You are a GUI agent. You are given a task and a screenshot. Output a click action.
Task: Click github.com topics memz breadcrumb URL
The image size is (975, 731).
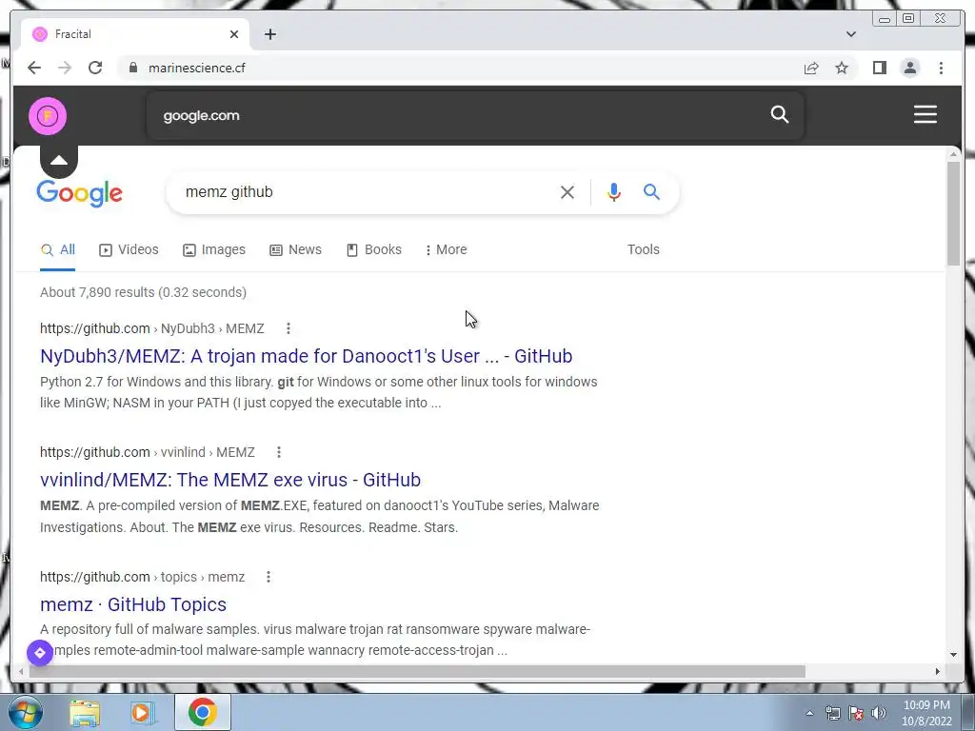143,577
